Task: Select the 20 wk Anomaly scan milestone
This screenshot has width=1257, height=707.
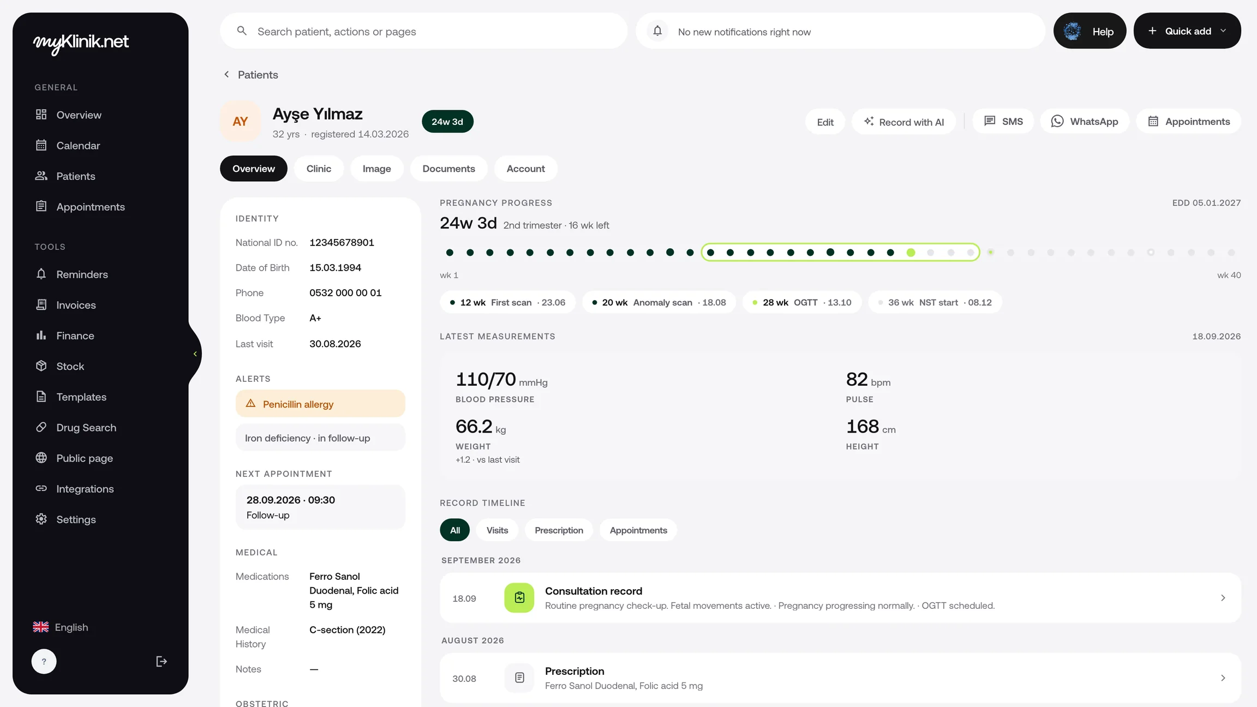Action: [x=659, y=302]
